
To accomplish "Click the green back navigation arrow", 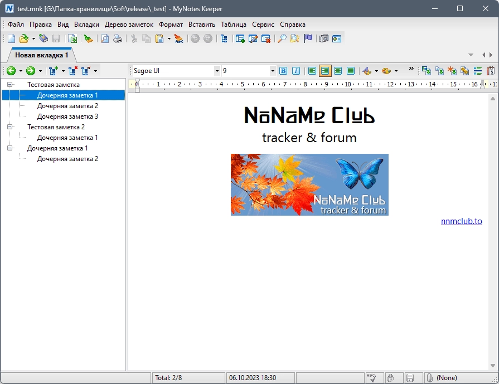I will (x=11, y=71).
